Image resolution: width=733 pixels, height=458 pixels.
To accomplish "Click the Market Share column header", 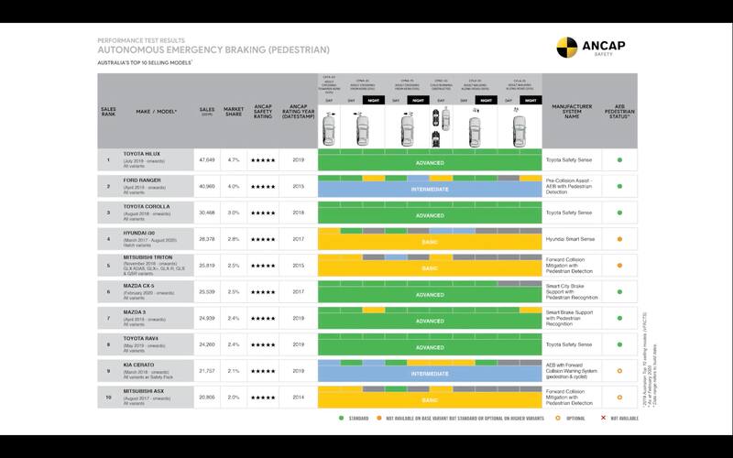I will pos(234,111).
